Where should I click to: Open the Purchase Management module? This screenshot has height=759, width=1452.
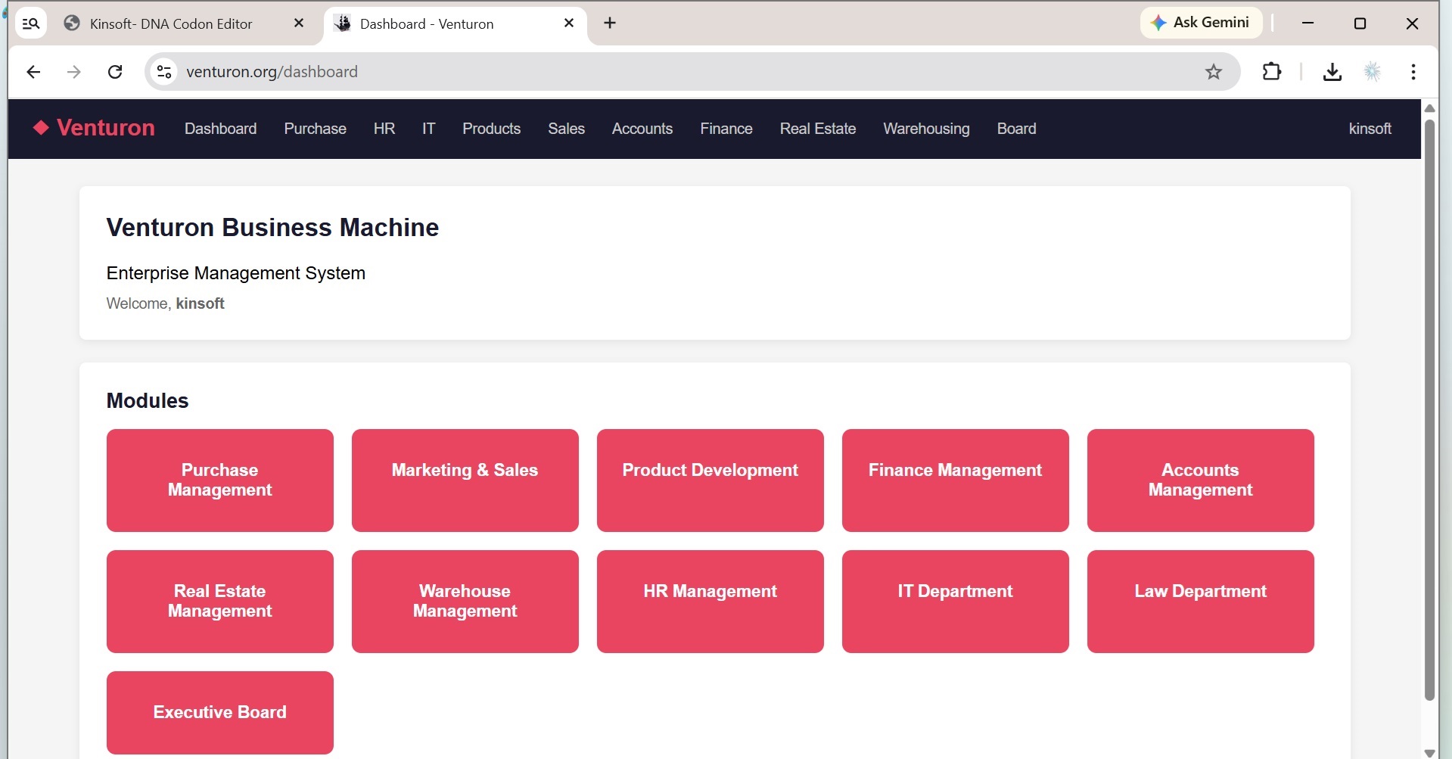pos(220,481)
